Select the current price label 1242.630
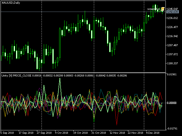This screenshot has width=182, height=136. coord(172,12)
